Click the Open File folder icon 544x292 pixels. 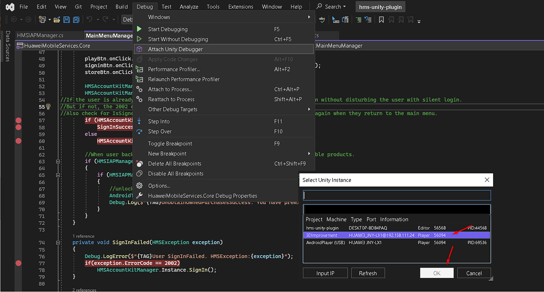[57, 19]
